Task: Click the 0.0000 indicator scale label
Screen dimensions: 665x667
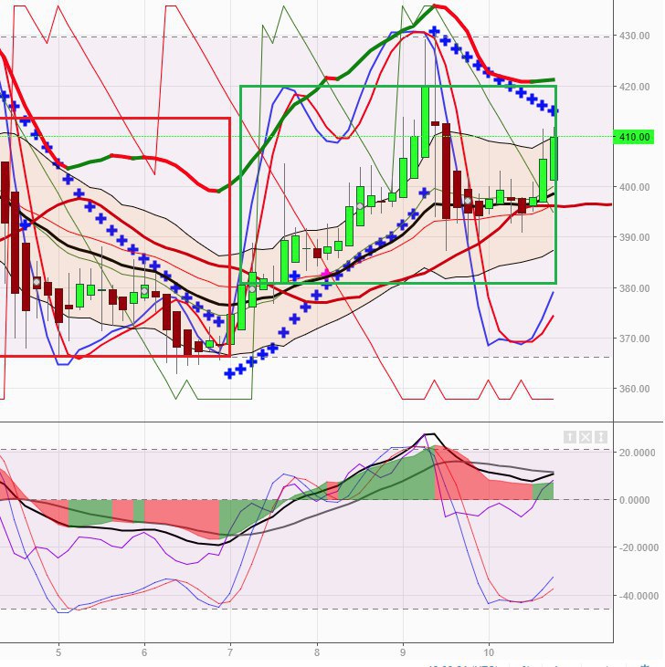Action: tap(634, 500)
